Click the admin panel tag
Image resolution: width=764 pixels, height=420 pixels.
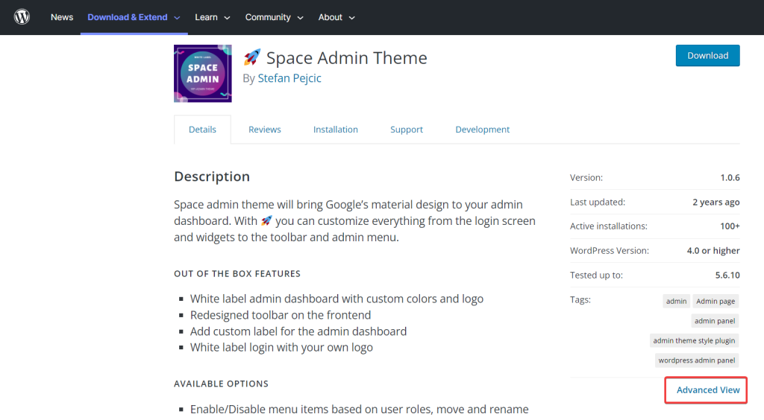coord(715,321)
